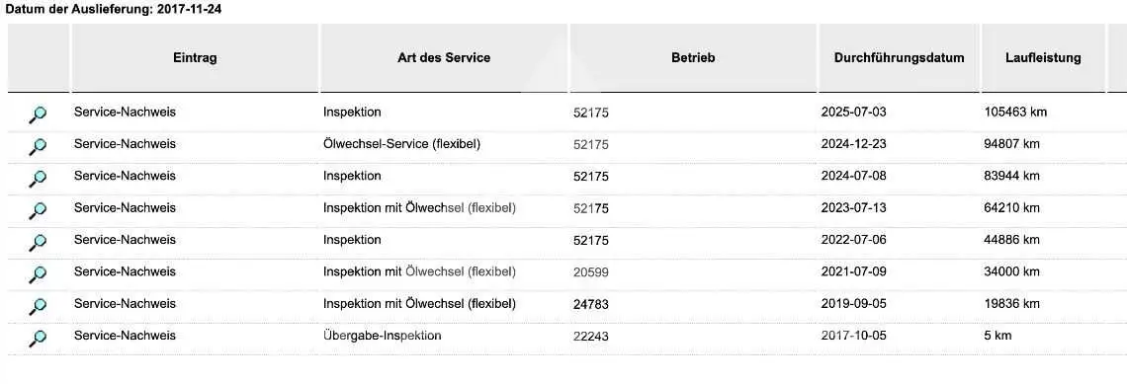Screen dimensions: 1127x384
Task: Select the magnifier beside the 44886 km inspection
Action: [x=39, y=242]
